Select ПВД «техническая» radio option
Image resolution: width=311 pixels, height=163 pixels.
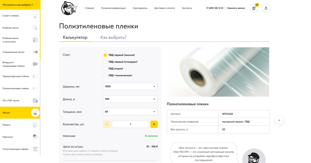(x=118, y=75)
